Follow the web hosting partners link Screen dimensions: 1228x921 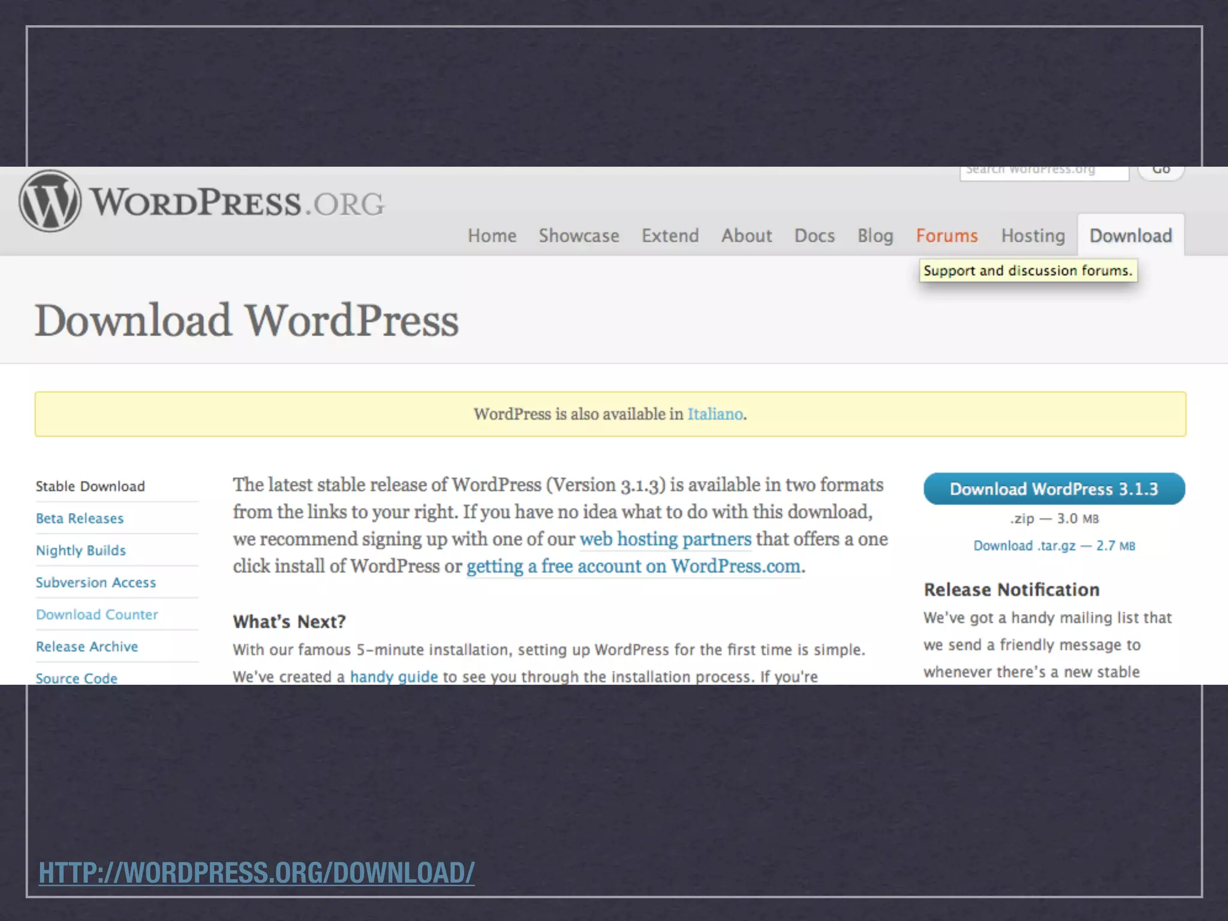pyautogui.click(x=666, y=539)
